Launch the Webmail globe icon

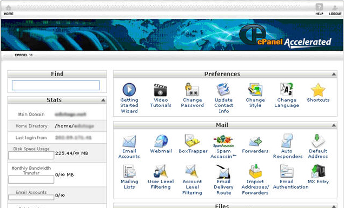tap(161, 141)
